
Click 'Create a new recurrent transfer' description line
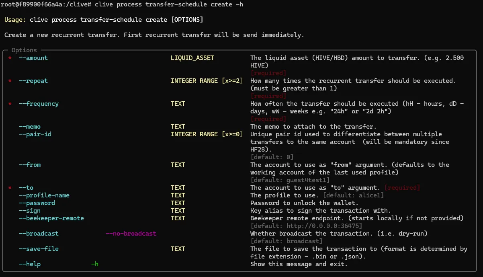154,35
